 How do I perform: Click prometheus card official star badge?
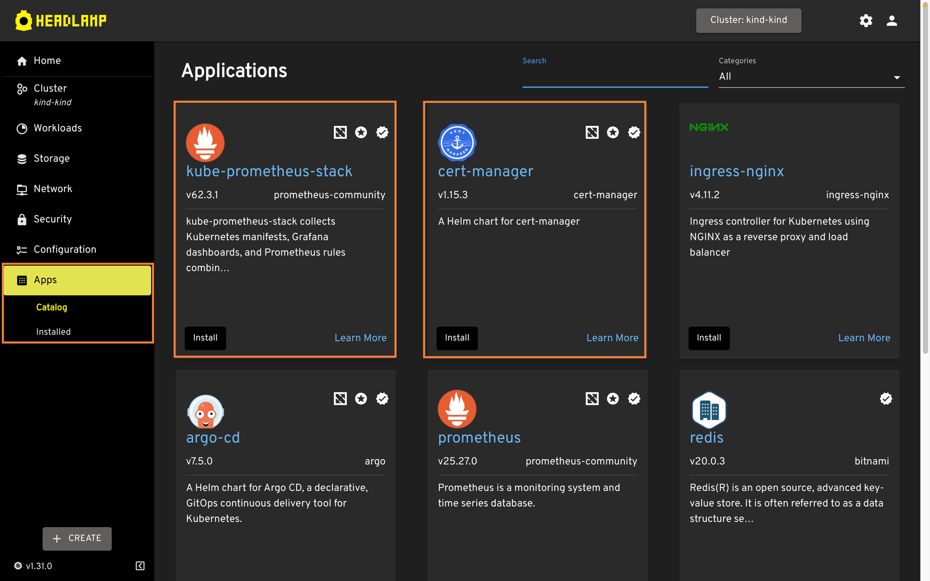click(x=613, y=398)
